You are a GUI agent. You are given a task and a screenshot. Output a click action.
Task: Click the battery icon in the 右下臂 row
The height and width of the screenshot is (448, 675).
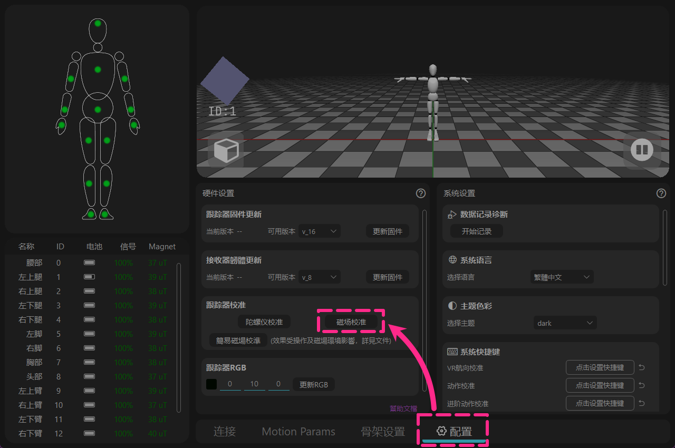coord(90,433)
